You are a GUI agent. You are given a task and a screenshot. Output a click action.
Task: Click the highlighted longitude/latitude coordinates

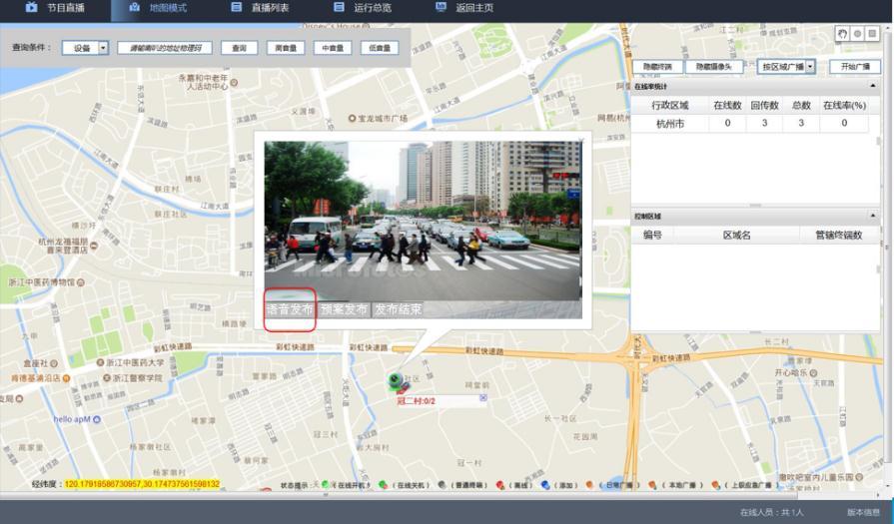tap(142, 484)
